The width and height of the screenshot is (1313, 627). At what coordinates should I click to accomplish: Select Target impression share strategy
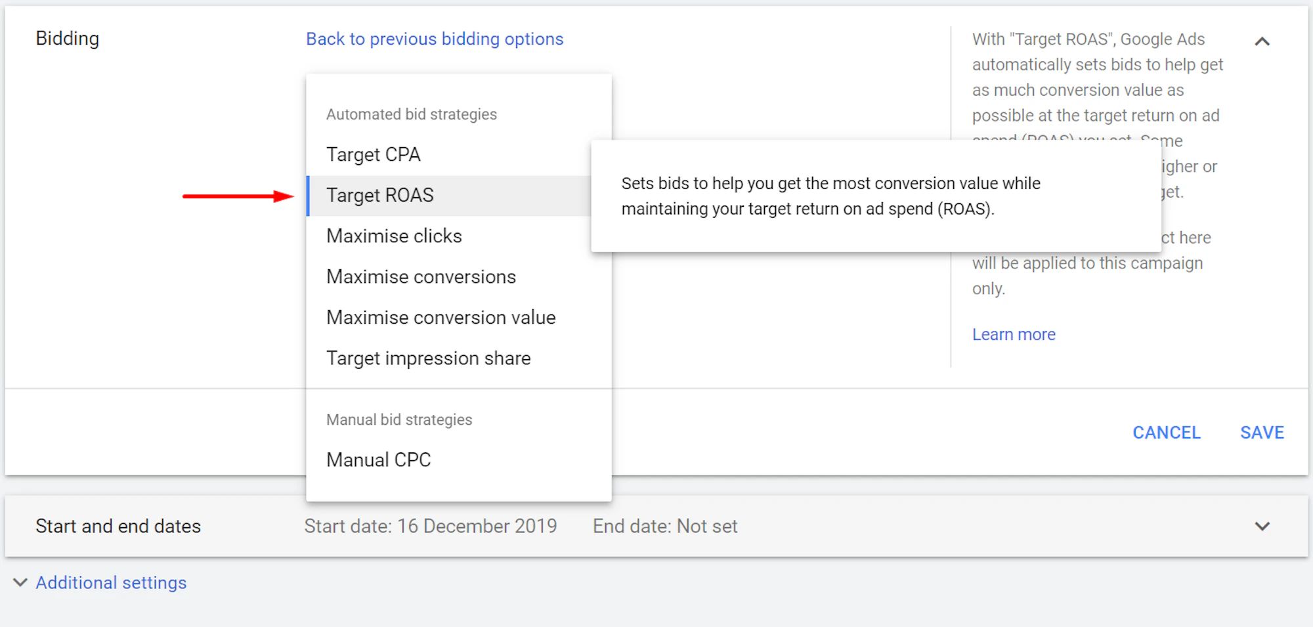click(428, 358)
